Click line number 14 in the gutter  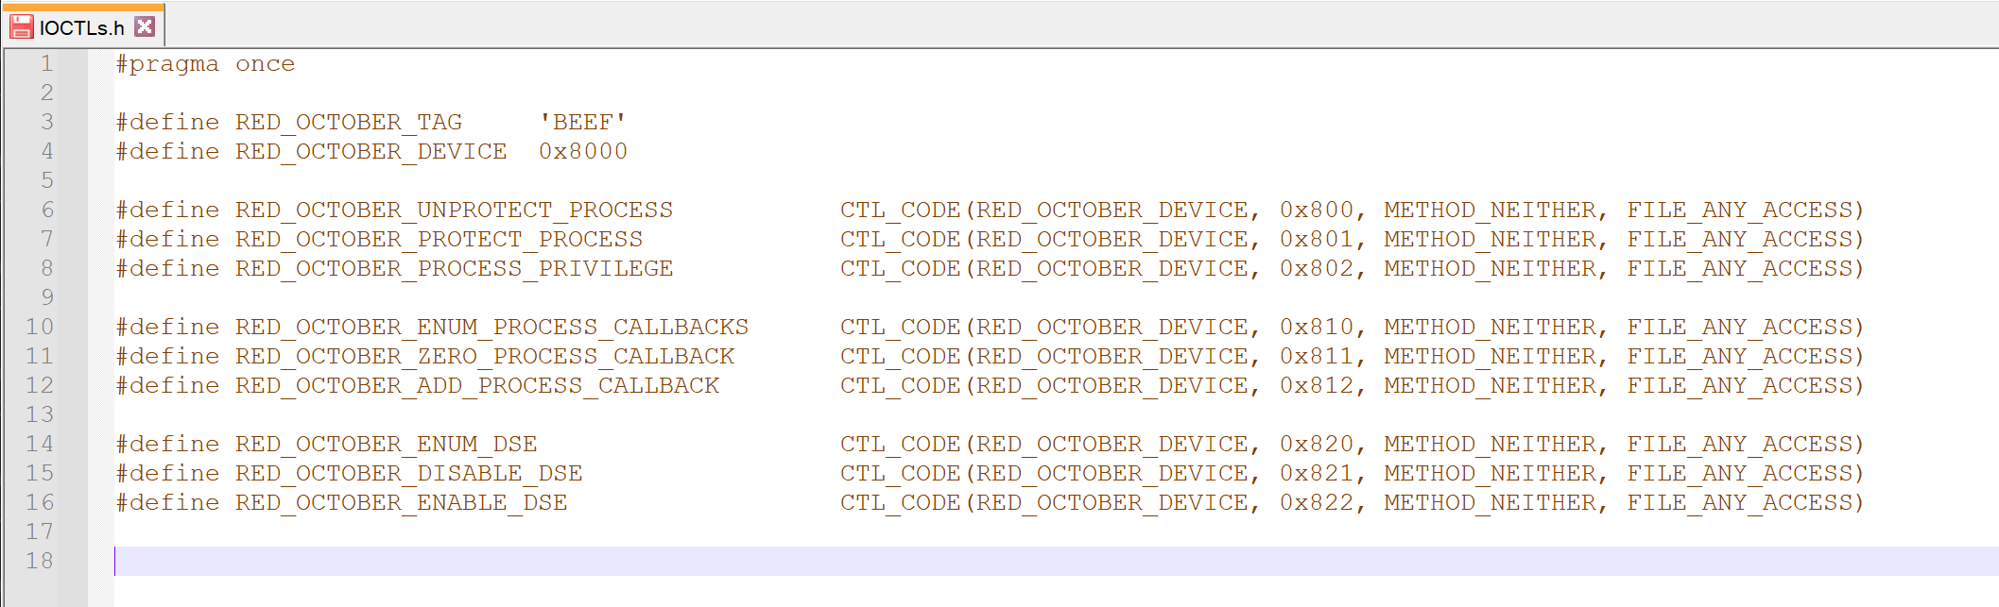(39, 444)
